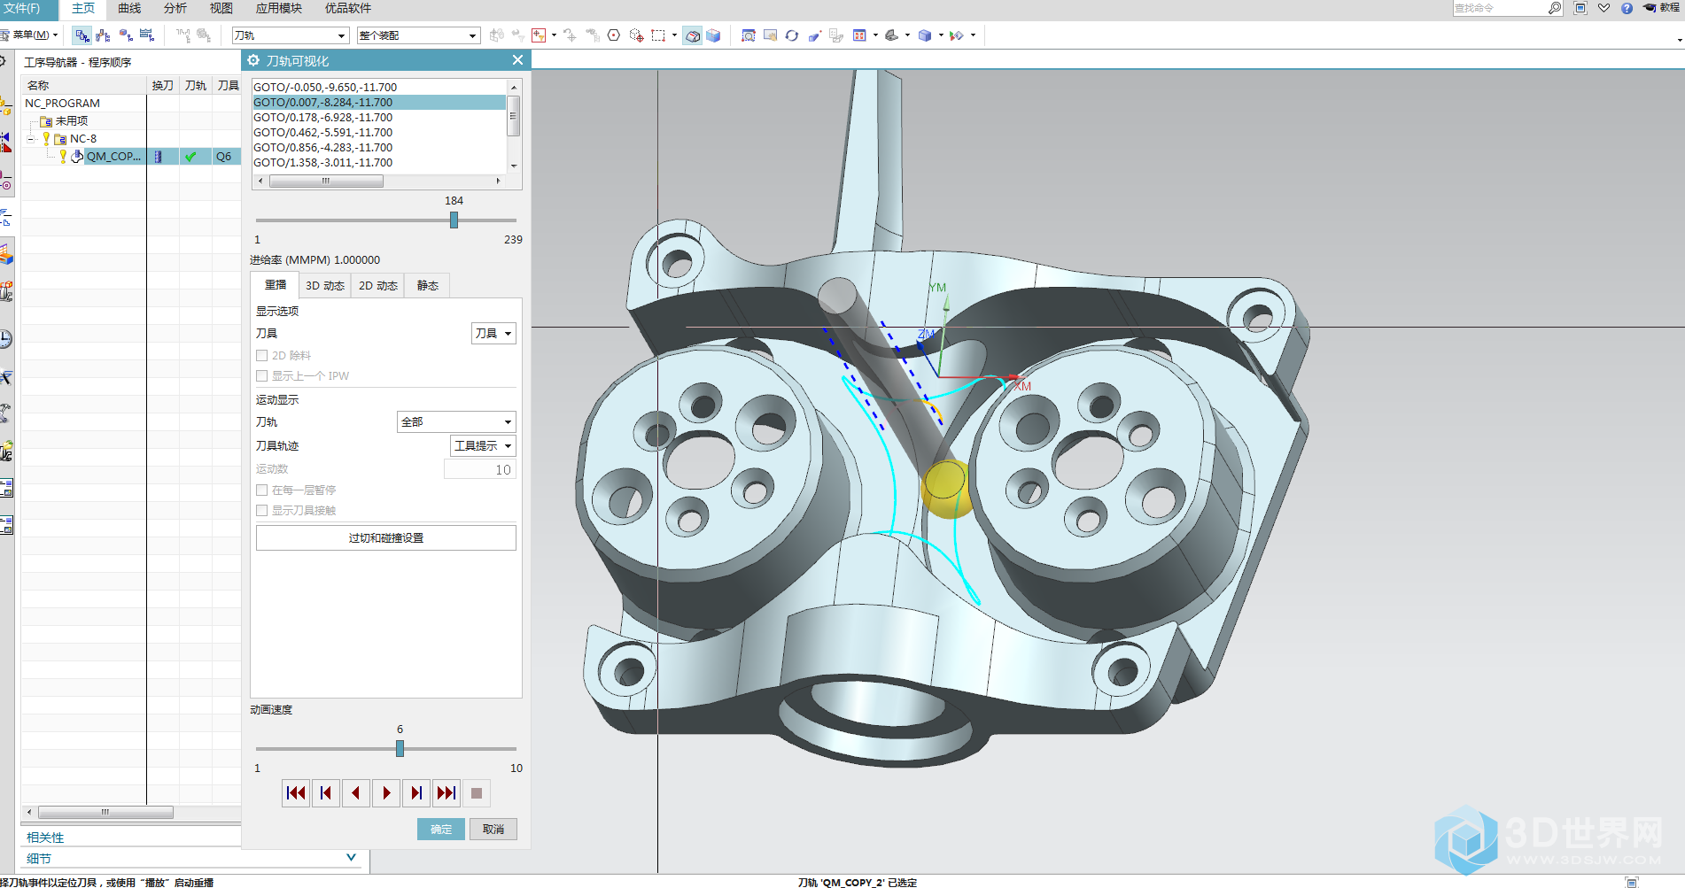Switch to the 重播 tab
The width and height of the screenshot is (1685, 888).
[x=276, y=285]
